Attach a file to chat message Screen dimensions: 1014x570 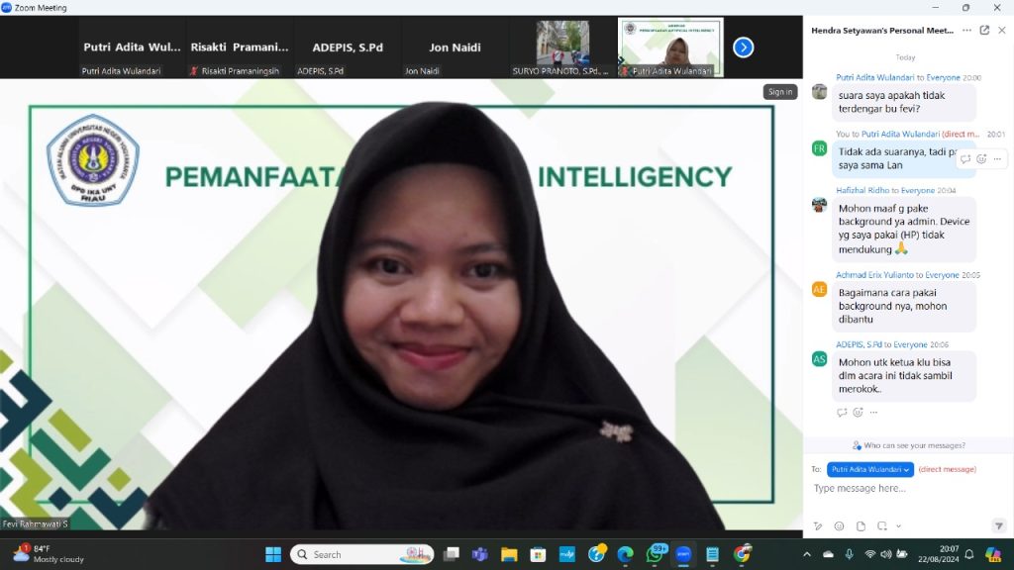tap(861, 525)
